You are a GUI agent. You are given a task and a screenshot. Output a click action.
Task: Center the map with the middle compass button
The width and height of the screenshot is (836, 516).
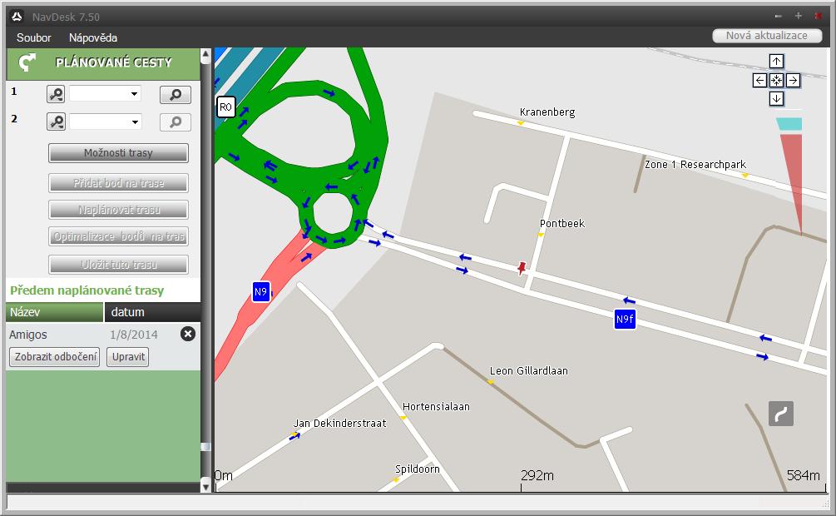click(x=776, y=81)
